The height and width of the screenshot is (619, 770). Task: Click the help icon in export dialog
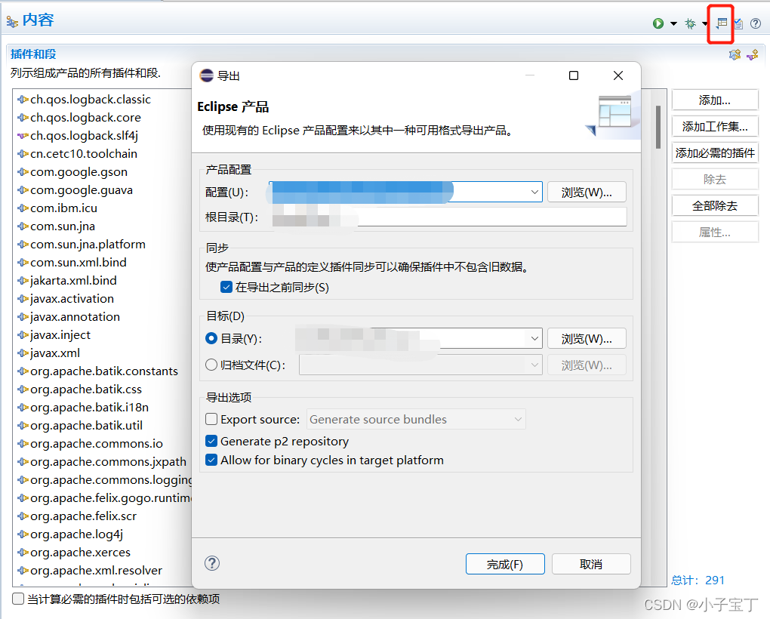(x=212, y=563)
